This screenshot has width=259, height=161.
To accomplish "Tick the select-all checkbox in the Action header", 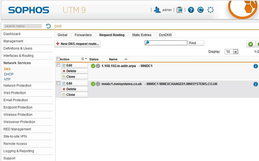I will click(x=58, y=59).
